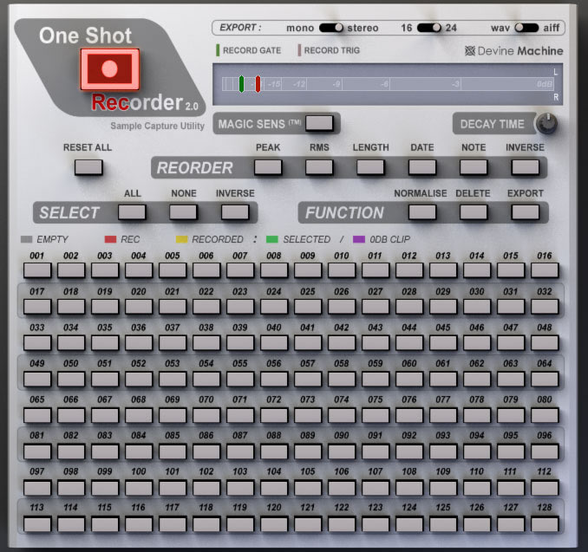Select sample slot 118
The height and width of the screenshot is (552, 588).
click(x=206, y=523)
